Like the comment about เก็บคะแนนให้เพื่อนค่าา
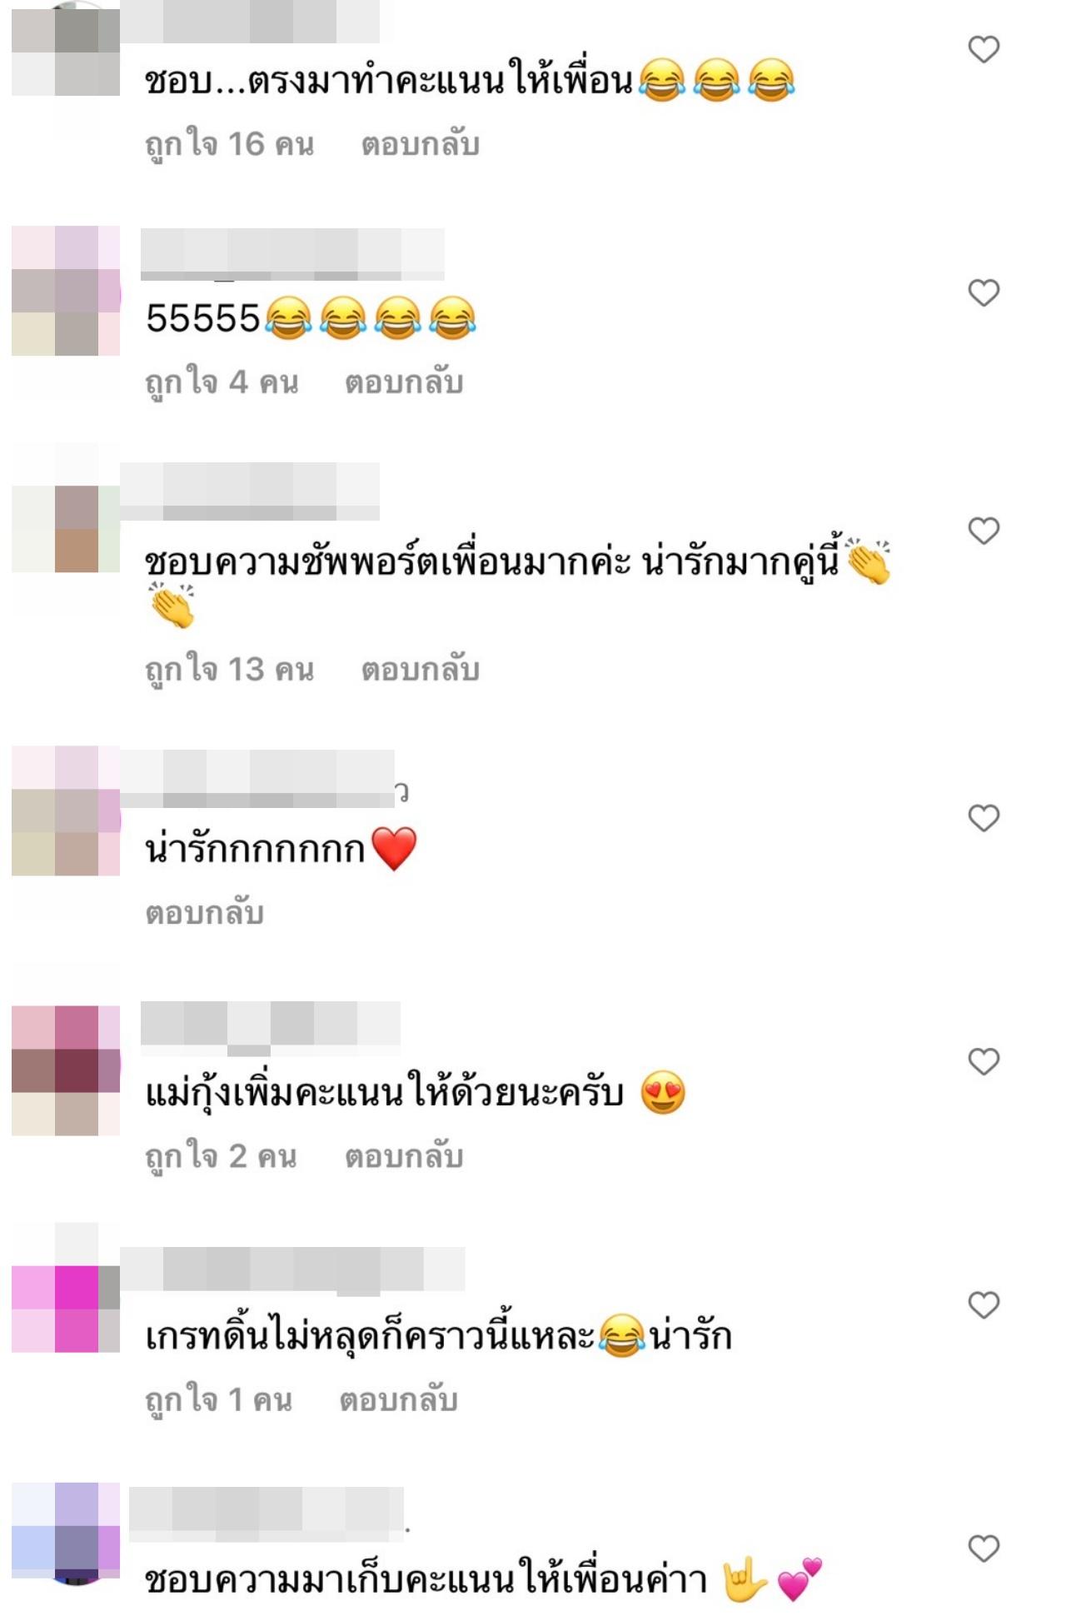Image resolution: width=1066 pixels, height=1616 pixels. (984, 1549)
